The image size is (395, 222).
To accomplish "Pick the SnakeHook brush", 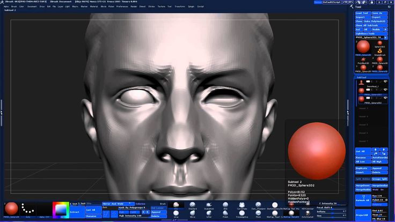I will (208, 204).
